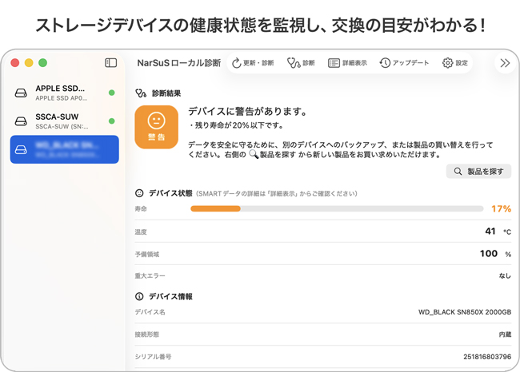520x372 pixels.
Task: Click the 重大エラー value なし
Action: coord(505,275)
